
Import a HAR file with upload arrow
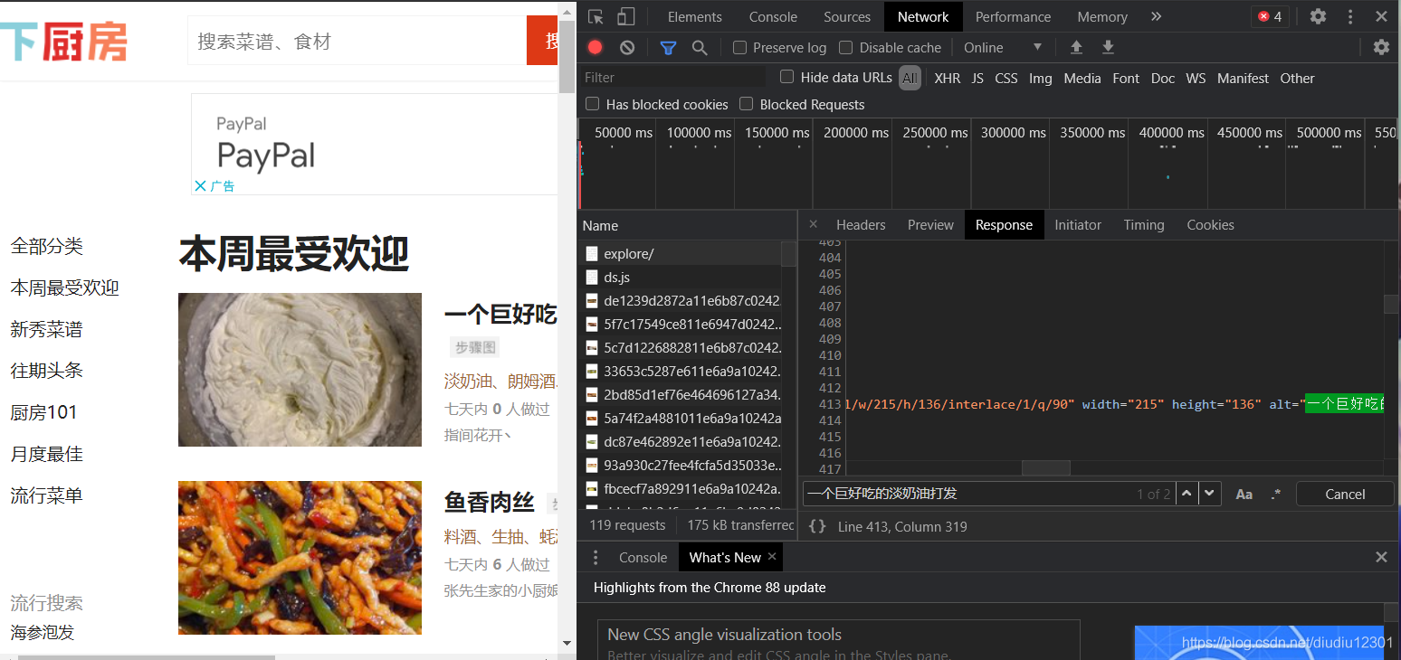tap(1076, 47)
